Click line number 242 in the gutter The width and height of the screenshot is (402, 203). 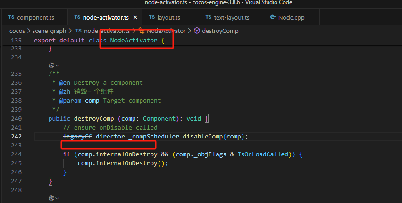[17, 137]
